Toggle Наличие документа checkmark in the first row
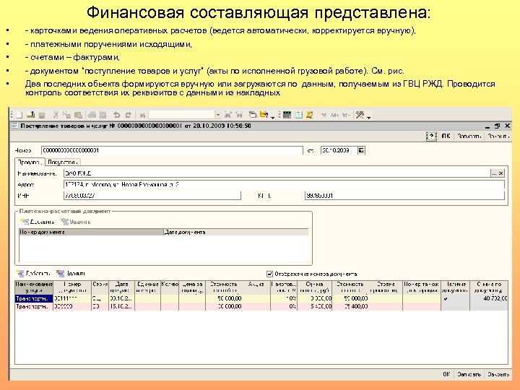 pos(446,298)
